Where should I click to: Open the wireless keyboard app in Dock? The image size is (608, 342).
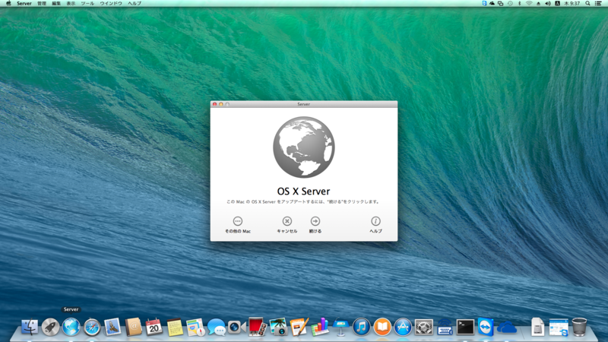click(x=445, y=327)
